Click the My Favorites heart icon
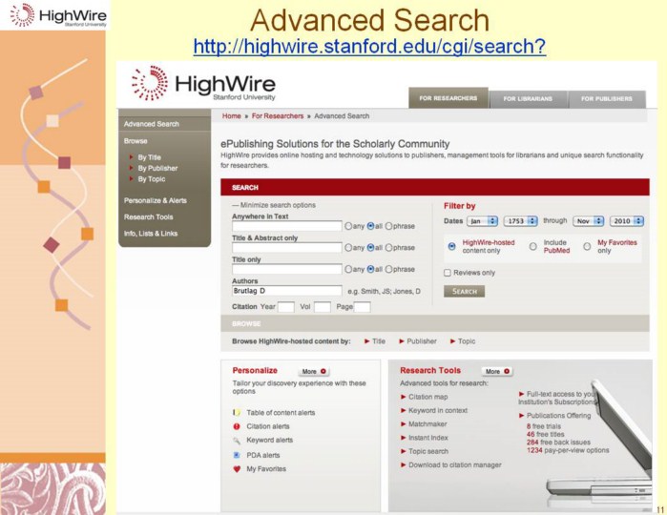Image resolution: width=667 pixels, height=515 pixels. (237, 469)
